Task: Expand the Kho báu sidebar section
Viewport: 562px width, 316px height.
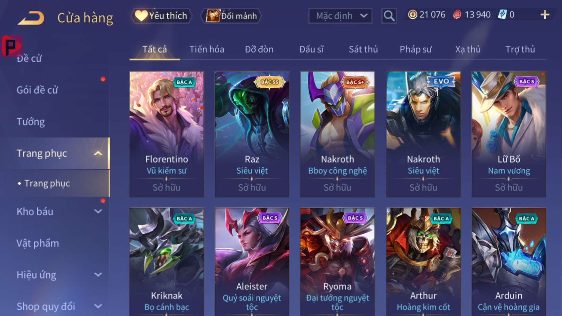Action: point(98,211)
